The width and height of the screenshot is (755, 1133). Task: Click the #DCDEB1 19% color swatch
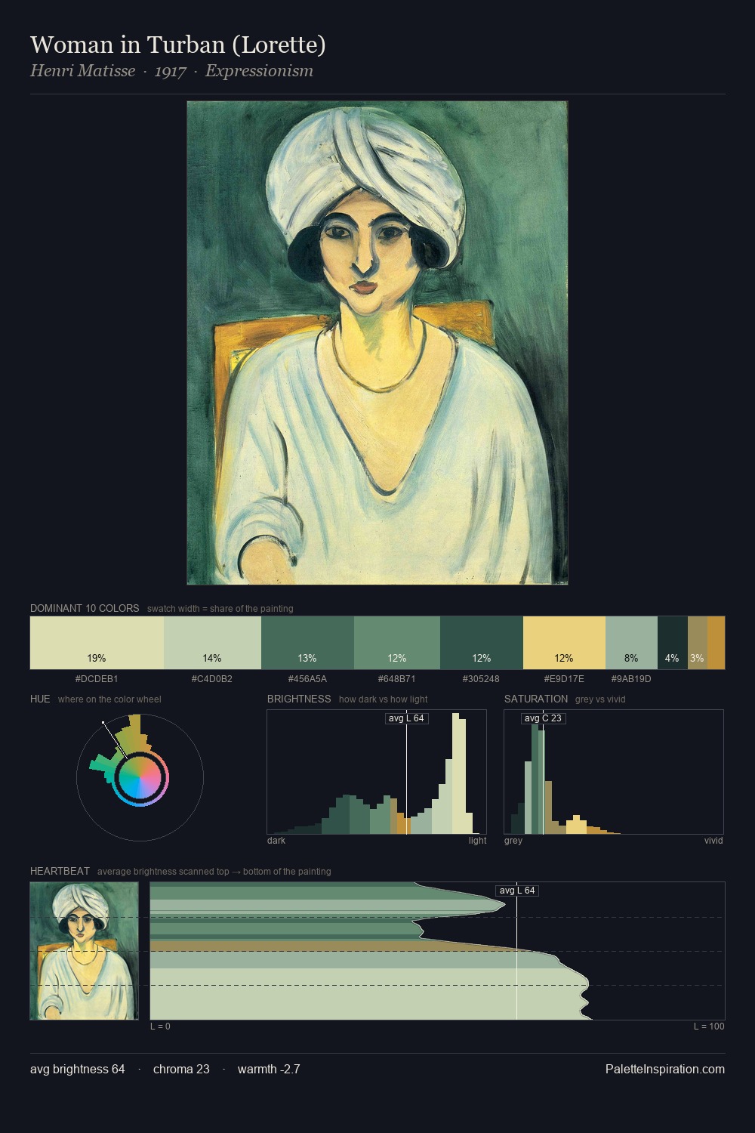coord(97,643)
